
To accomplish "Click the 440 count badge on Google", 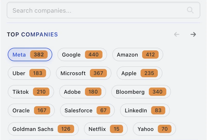I will coord(94,55).
